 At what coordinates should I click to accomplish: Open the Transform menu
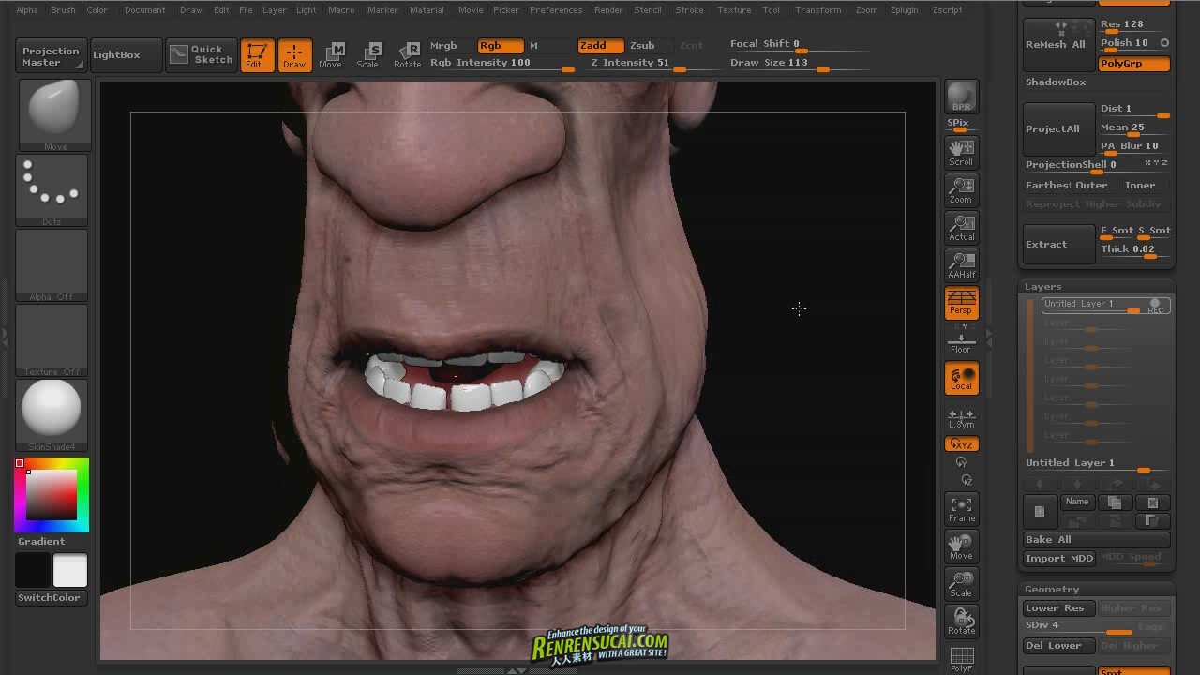[x=817, y=10]
